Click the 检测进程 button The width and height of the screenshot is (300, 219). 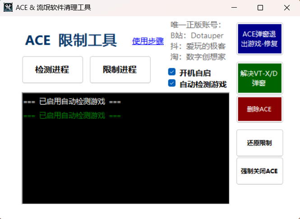point(53,70)
